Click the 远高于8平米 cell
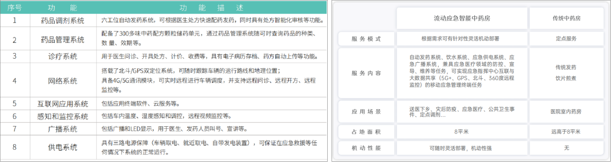The height and width of the screenshot is (162, 611). 566,132
